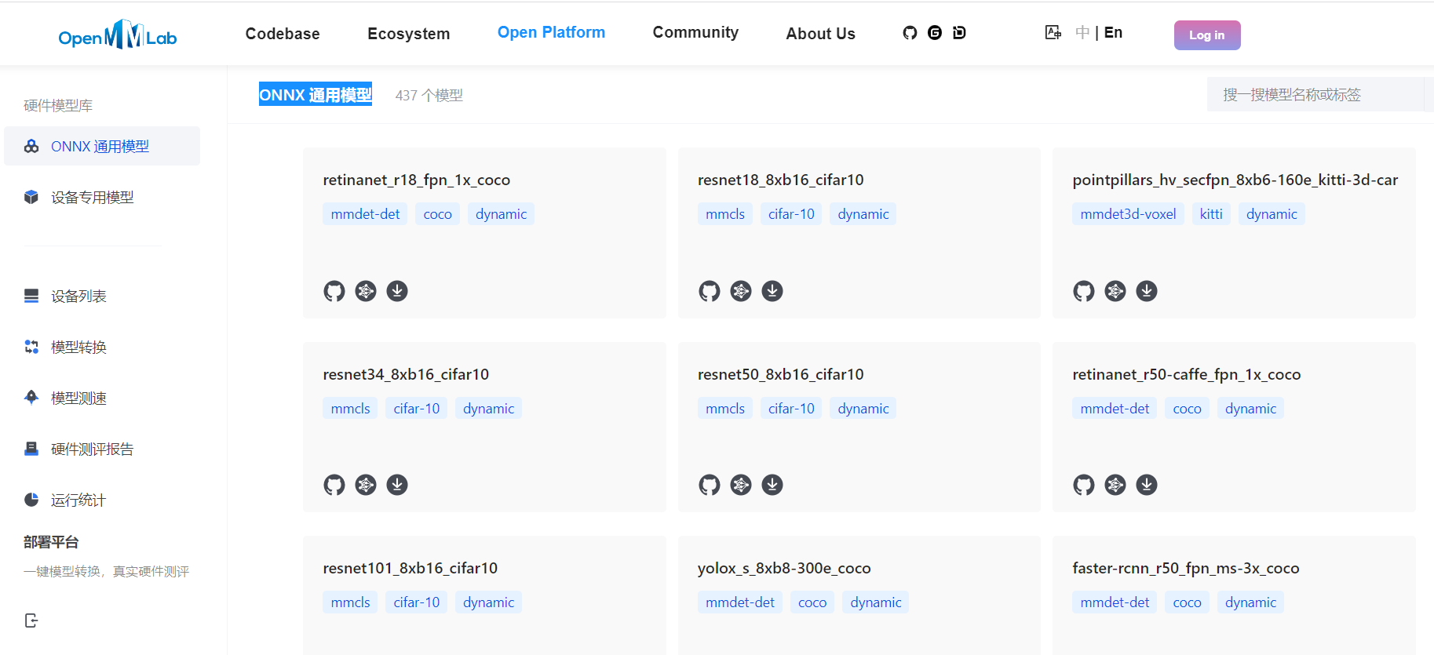Image resolution: width=1434 pixels, height=655 pixels.
Task: Open GitHub for pointpillars kitti-3d-car model
Action: (1084, 291)
